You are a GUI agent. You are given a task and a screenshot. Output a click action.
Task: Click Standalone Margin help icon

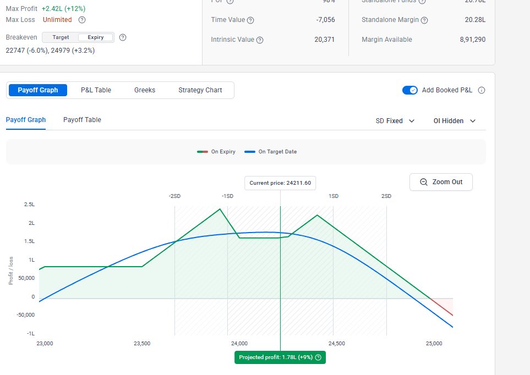(x=424, y=20)
